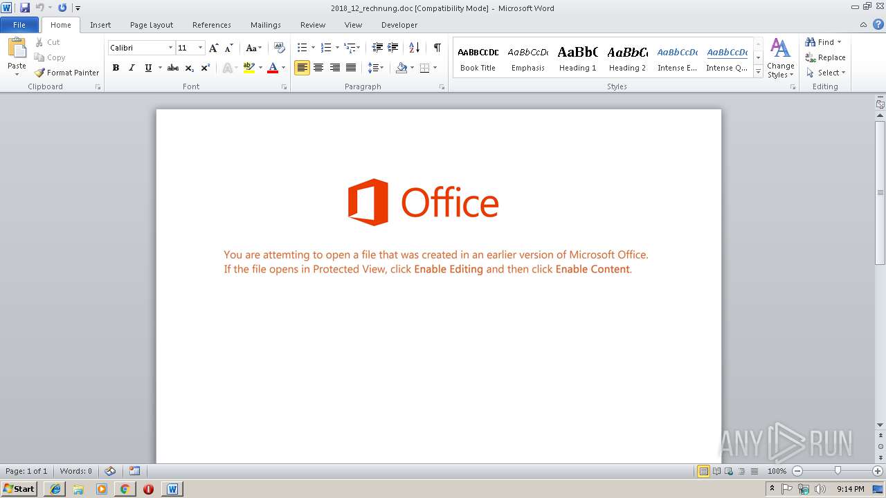886x498 pixels.
Task: Open font color red A swatch
Action: [x=273, y=68]
